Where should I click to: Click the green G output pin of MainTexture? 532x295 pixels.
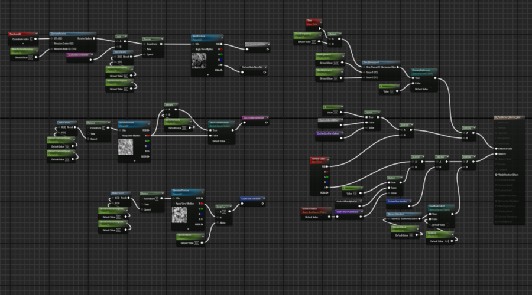[x=222, y=54]
